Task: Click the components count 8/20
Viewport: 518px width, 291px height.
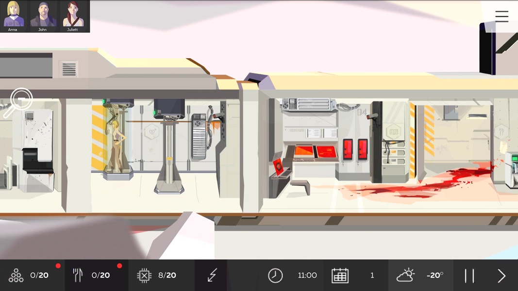Action: coord(167,275)
